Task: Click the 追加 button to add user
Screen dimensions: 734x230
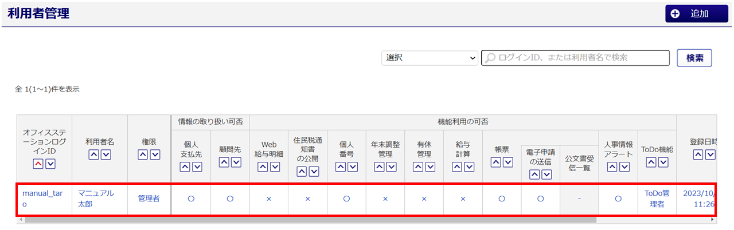Action: pos(696,14)
